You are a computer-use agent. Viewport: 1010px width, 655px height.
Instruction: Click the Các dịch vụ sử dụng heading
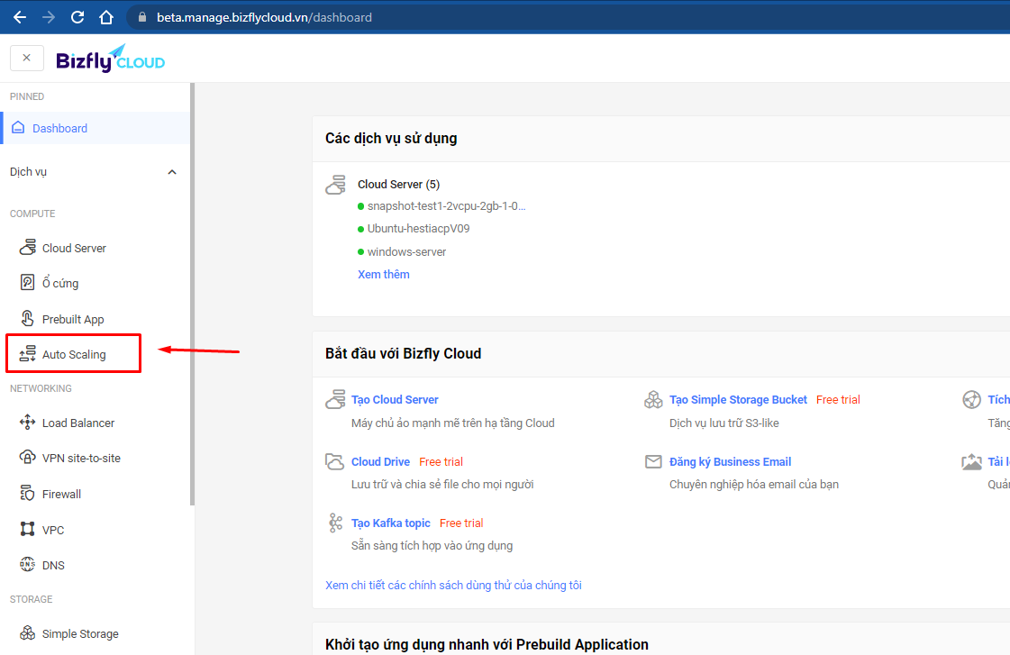(x=391, y=139)
